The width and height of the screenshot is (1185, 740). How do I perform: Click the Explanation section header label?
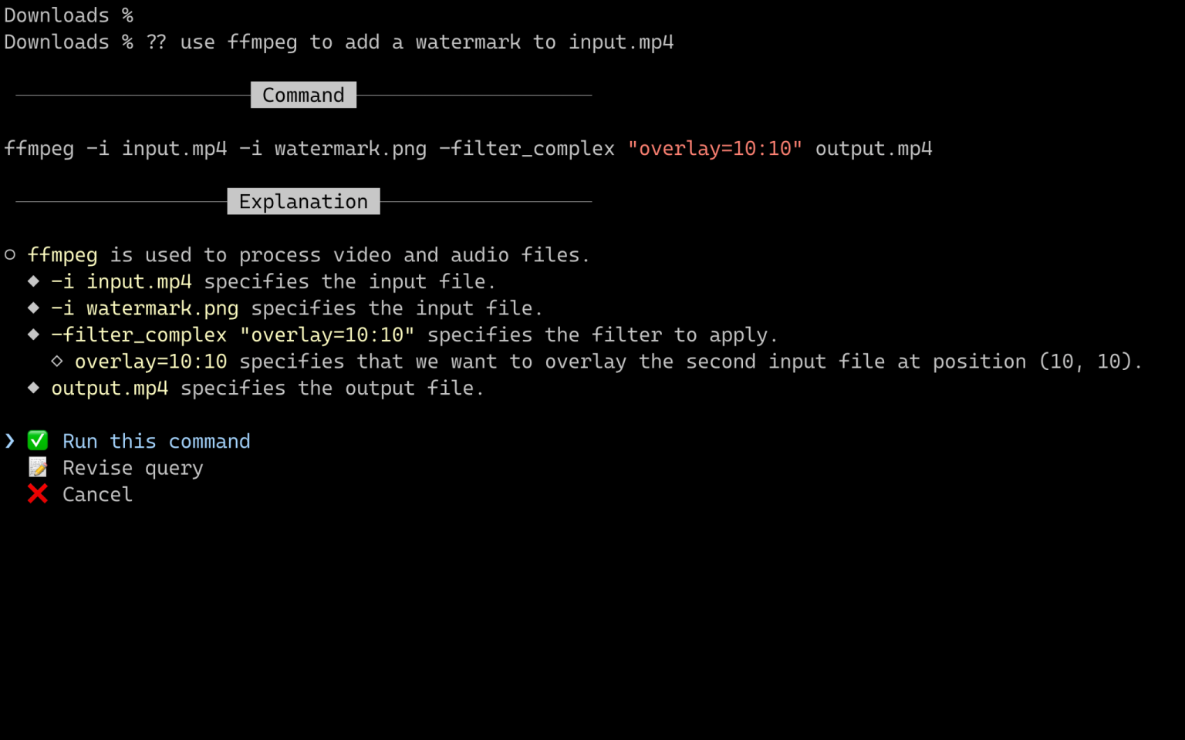coord(303,201)
